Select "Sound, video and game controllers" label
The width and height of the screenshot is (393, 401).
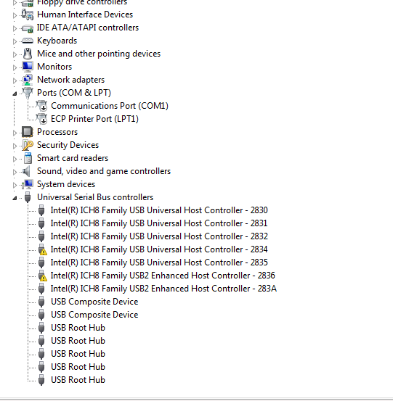104,171
